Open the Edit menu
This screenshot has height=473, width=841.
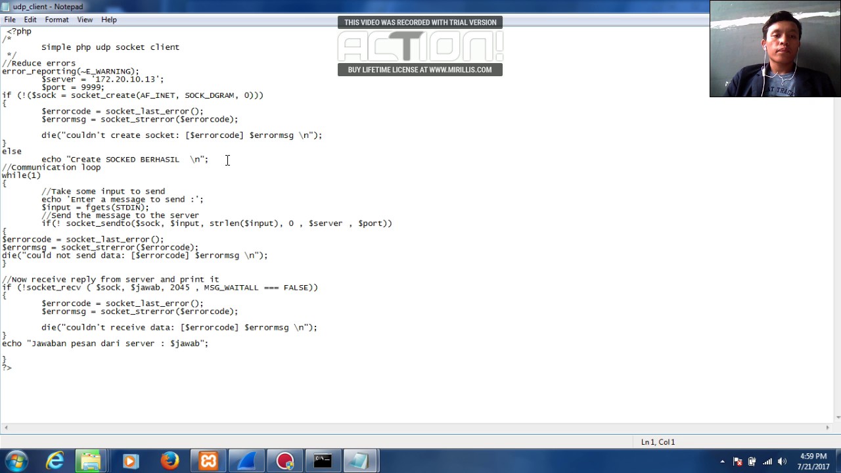pos(30,20)
